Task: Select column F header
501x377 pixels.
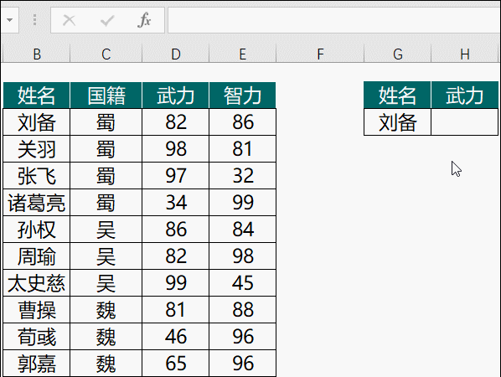Action: point(320,54)
